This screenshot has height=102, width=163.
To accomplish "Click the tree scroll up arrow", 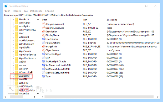I will point(38,19).
